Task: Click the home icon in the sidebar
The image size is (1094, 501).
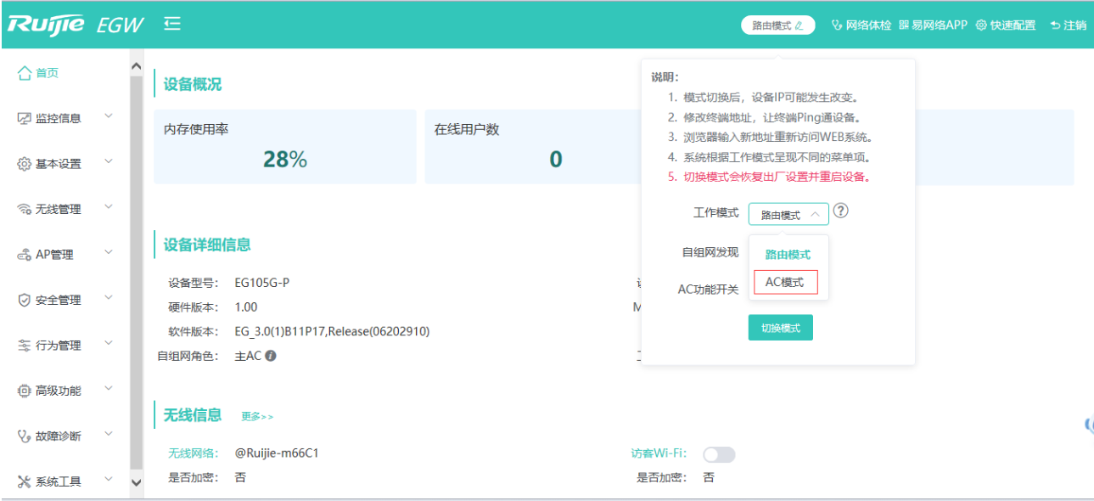Action: (x=25, y=74)
